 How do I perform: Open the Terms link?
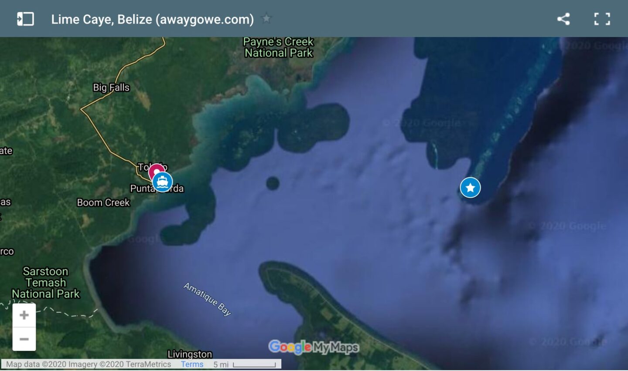pyautogui.click(x=192, y=364)
